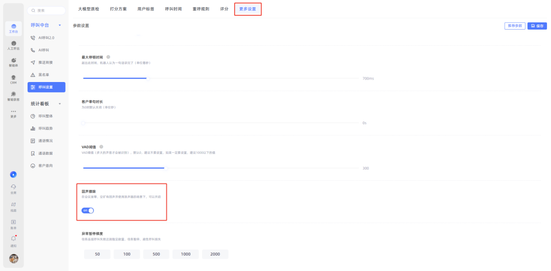Switch to the 大模型质检 tab
Viewport: 551px width, 271px height.
89,9
